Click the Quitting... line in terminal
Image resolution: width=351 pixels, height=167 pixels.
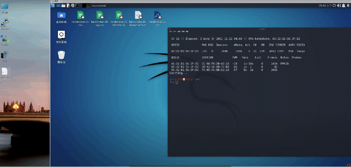178,73
